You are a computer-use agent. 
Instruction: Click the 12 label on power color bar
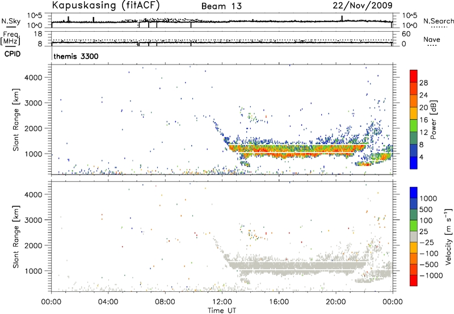(x=423, y=133)
